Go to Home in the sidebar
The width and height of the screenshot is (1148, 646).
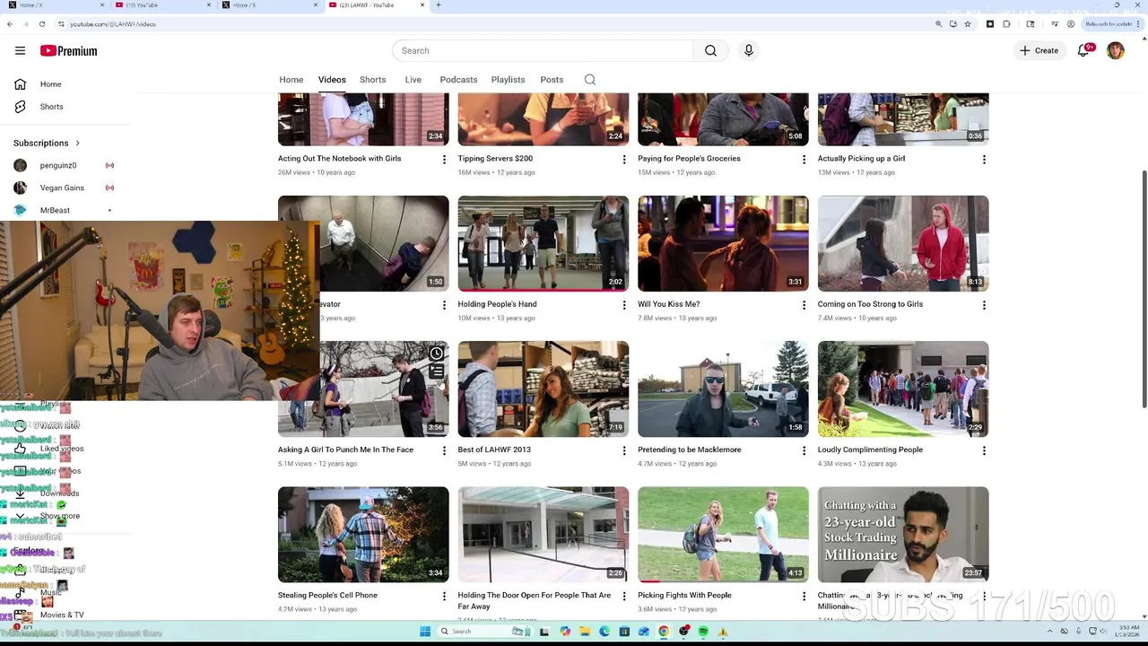pyautogui.click(x=50, y=84)
